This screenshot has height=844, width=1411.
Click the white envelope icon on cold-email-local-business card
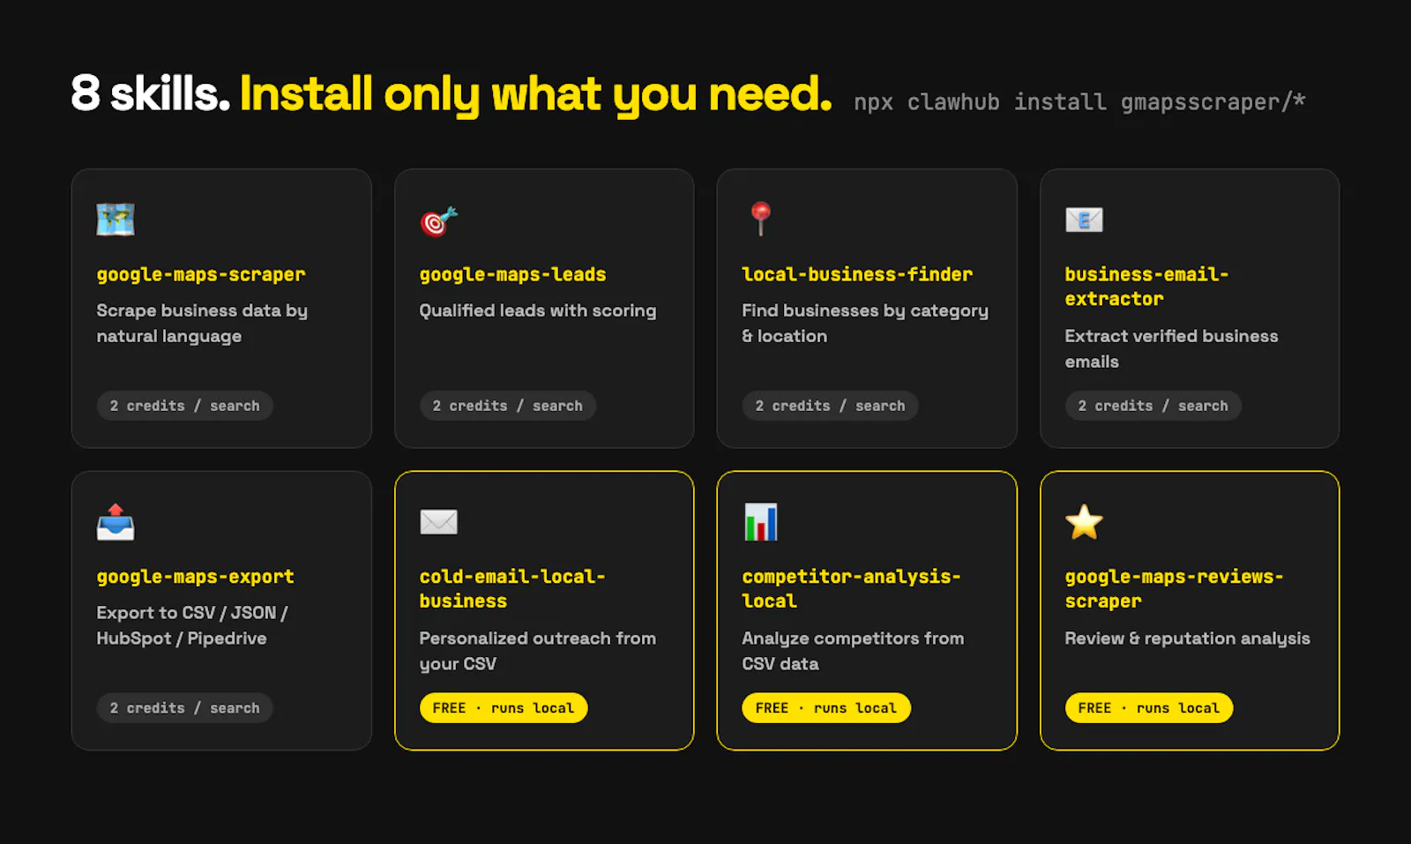coord(438,522)
